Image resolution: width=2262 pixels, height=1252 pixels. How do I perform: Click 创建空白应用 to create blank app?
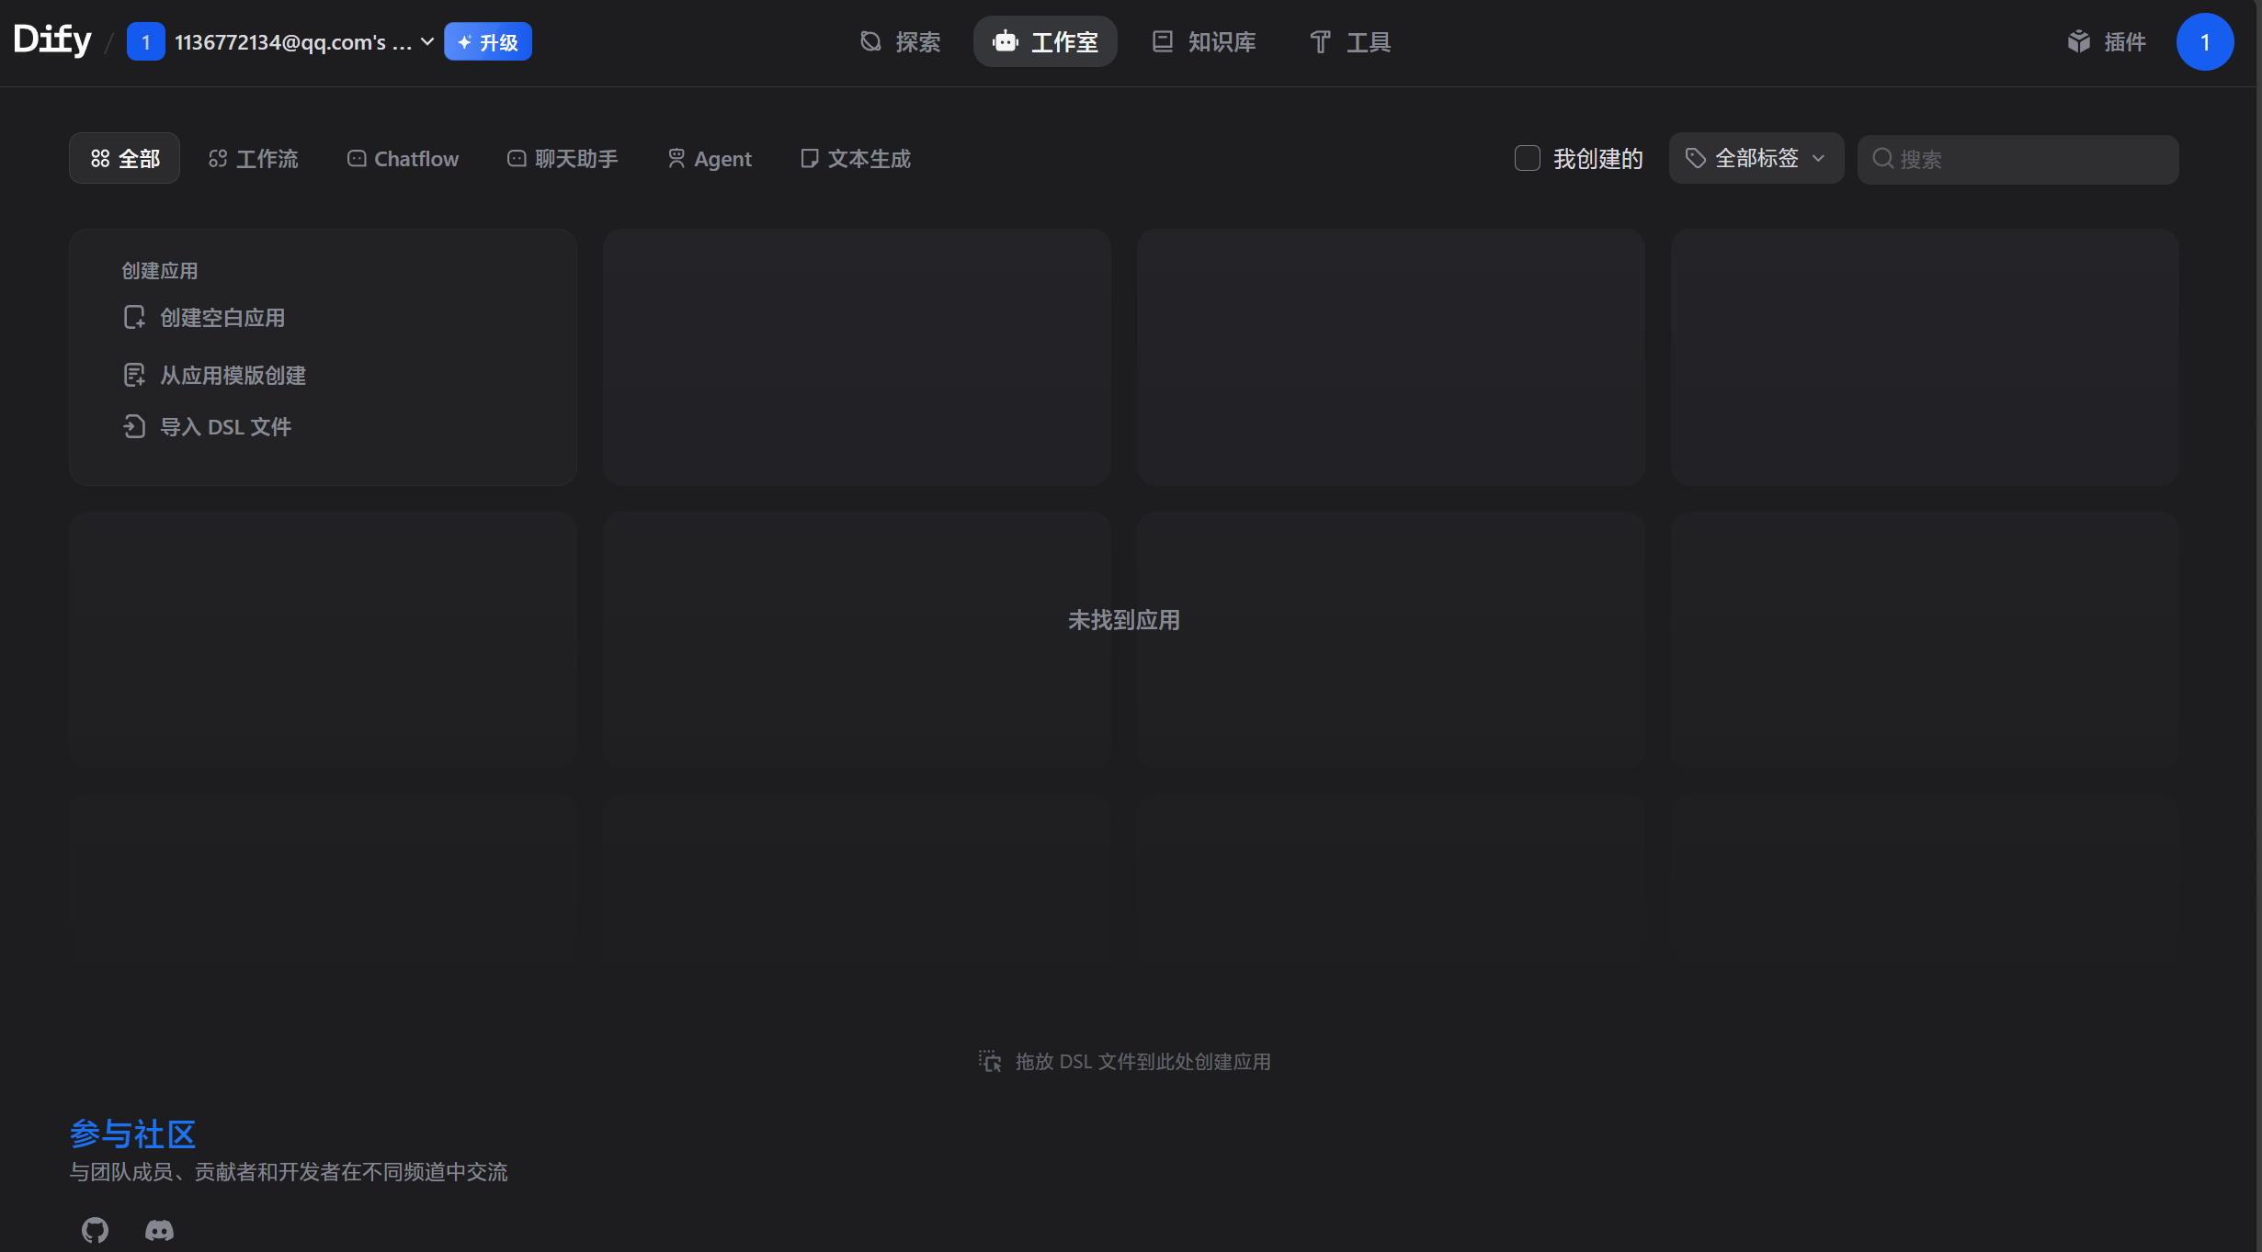pos(222,318)
